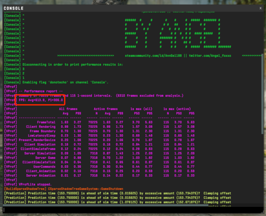Click the Present_RenderDevice row label
The width and height of the screenshot is (266, 216).
click(x=37, y=140)
